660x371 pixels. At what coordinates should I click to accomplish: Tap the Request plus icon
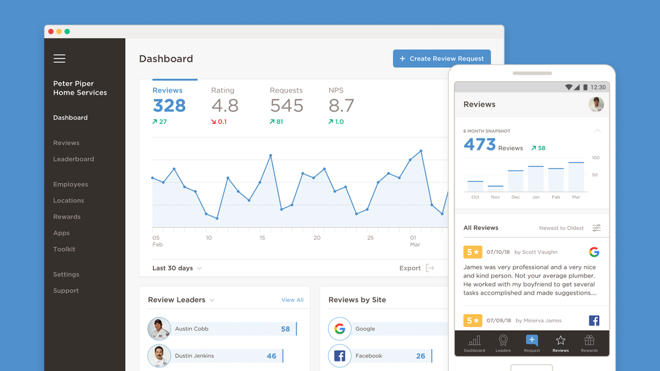532,340
